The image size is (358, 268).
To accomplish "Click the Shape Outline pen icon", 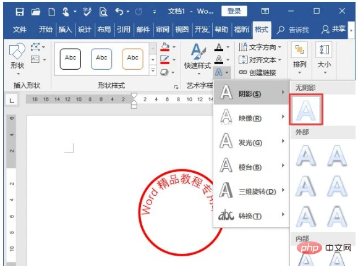I will click(165, 60).
